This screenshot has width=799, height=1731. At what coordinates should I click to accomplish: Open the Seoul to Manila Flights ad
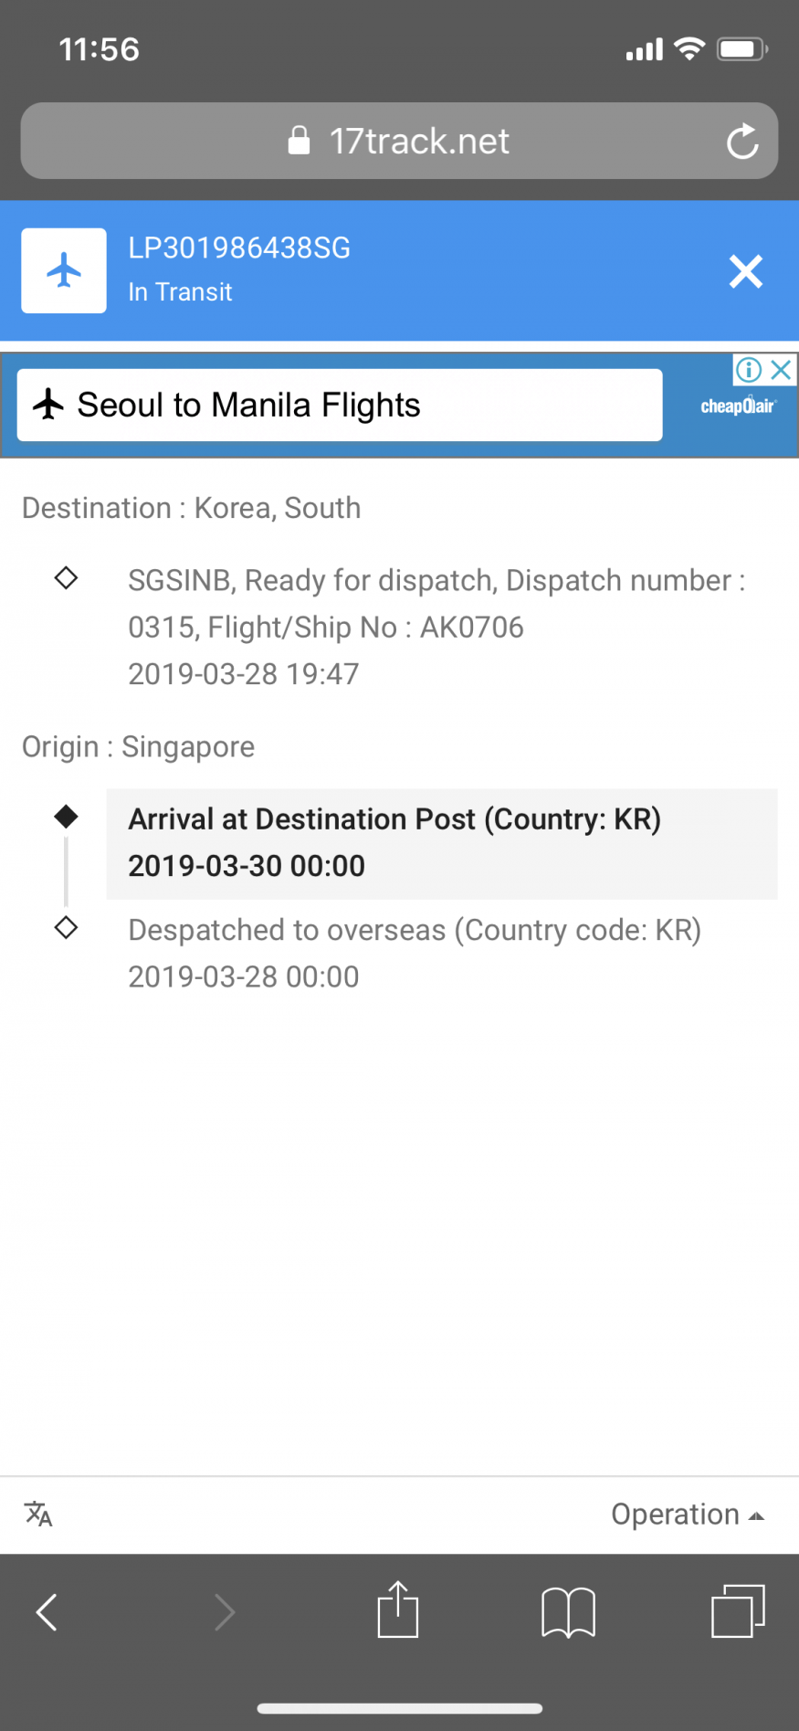coord(340,406)
